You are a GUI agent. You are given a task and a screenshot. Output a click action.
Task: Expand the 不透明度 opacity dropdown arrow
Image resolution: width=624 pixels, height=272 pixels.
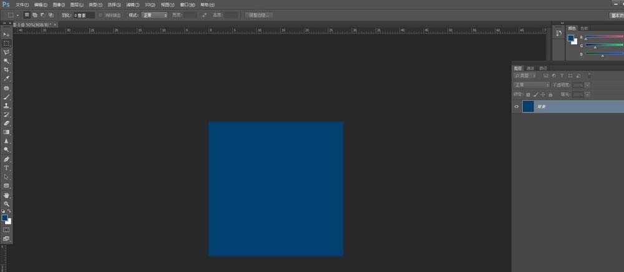point(587,85)
